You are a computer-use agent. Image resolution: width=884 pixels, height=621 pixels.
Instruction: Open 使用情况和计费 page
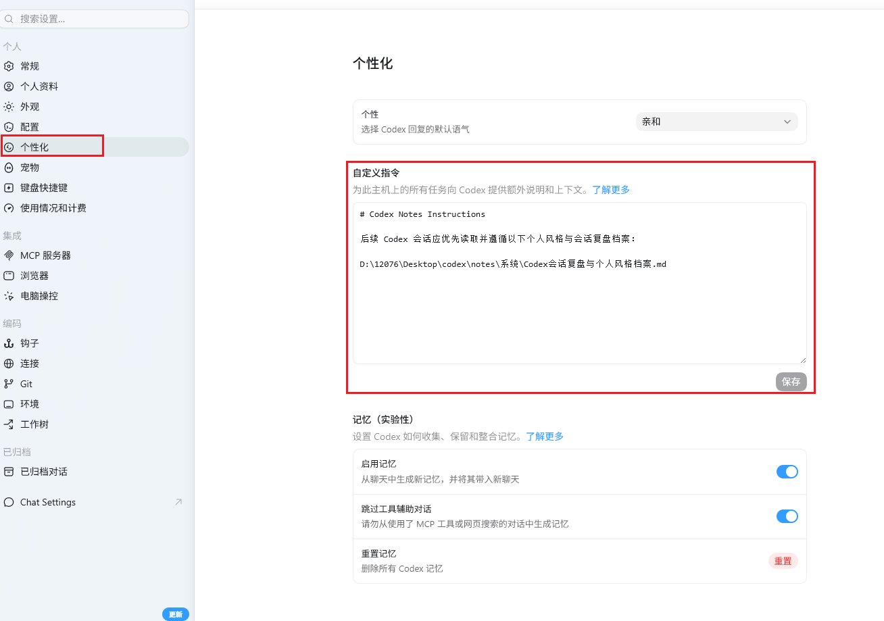tap(95, 208)
